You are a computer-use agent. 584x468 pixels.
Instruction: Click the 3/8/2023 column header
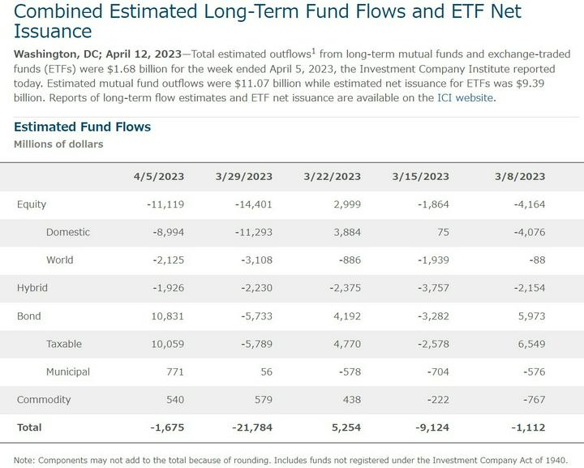tap(519, 176)
